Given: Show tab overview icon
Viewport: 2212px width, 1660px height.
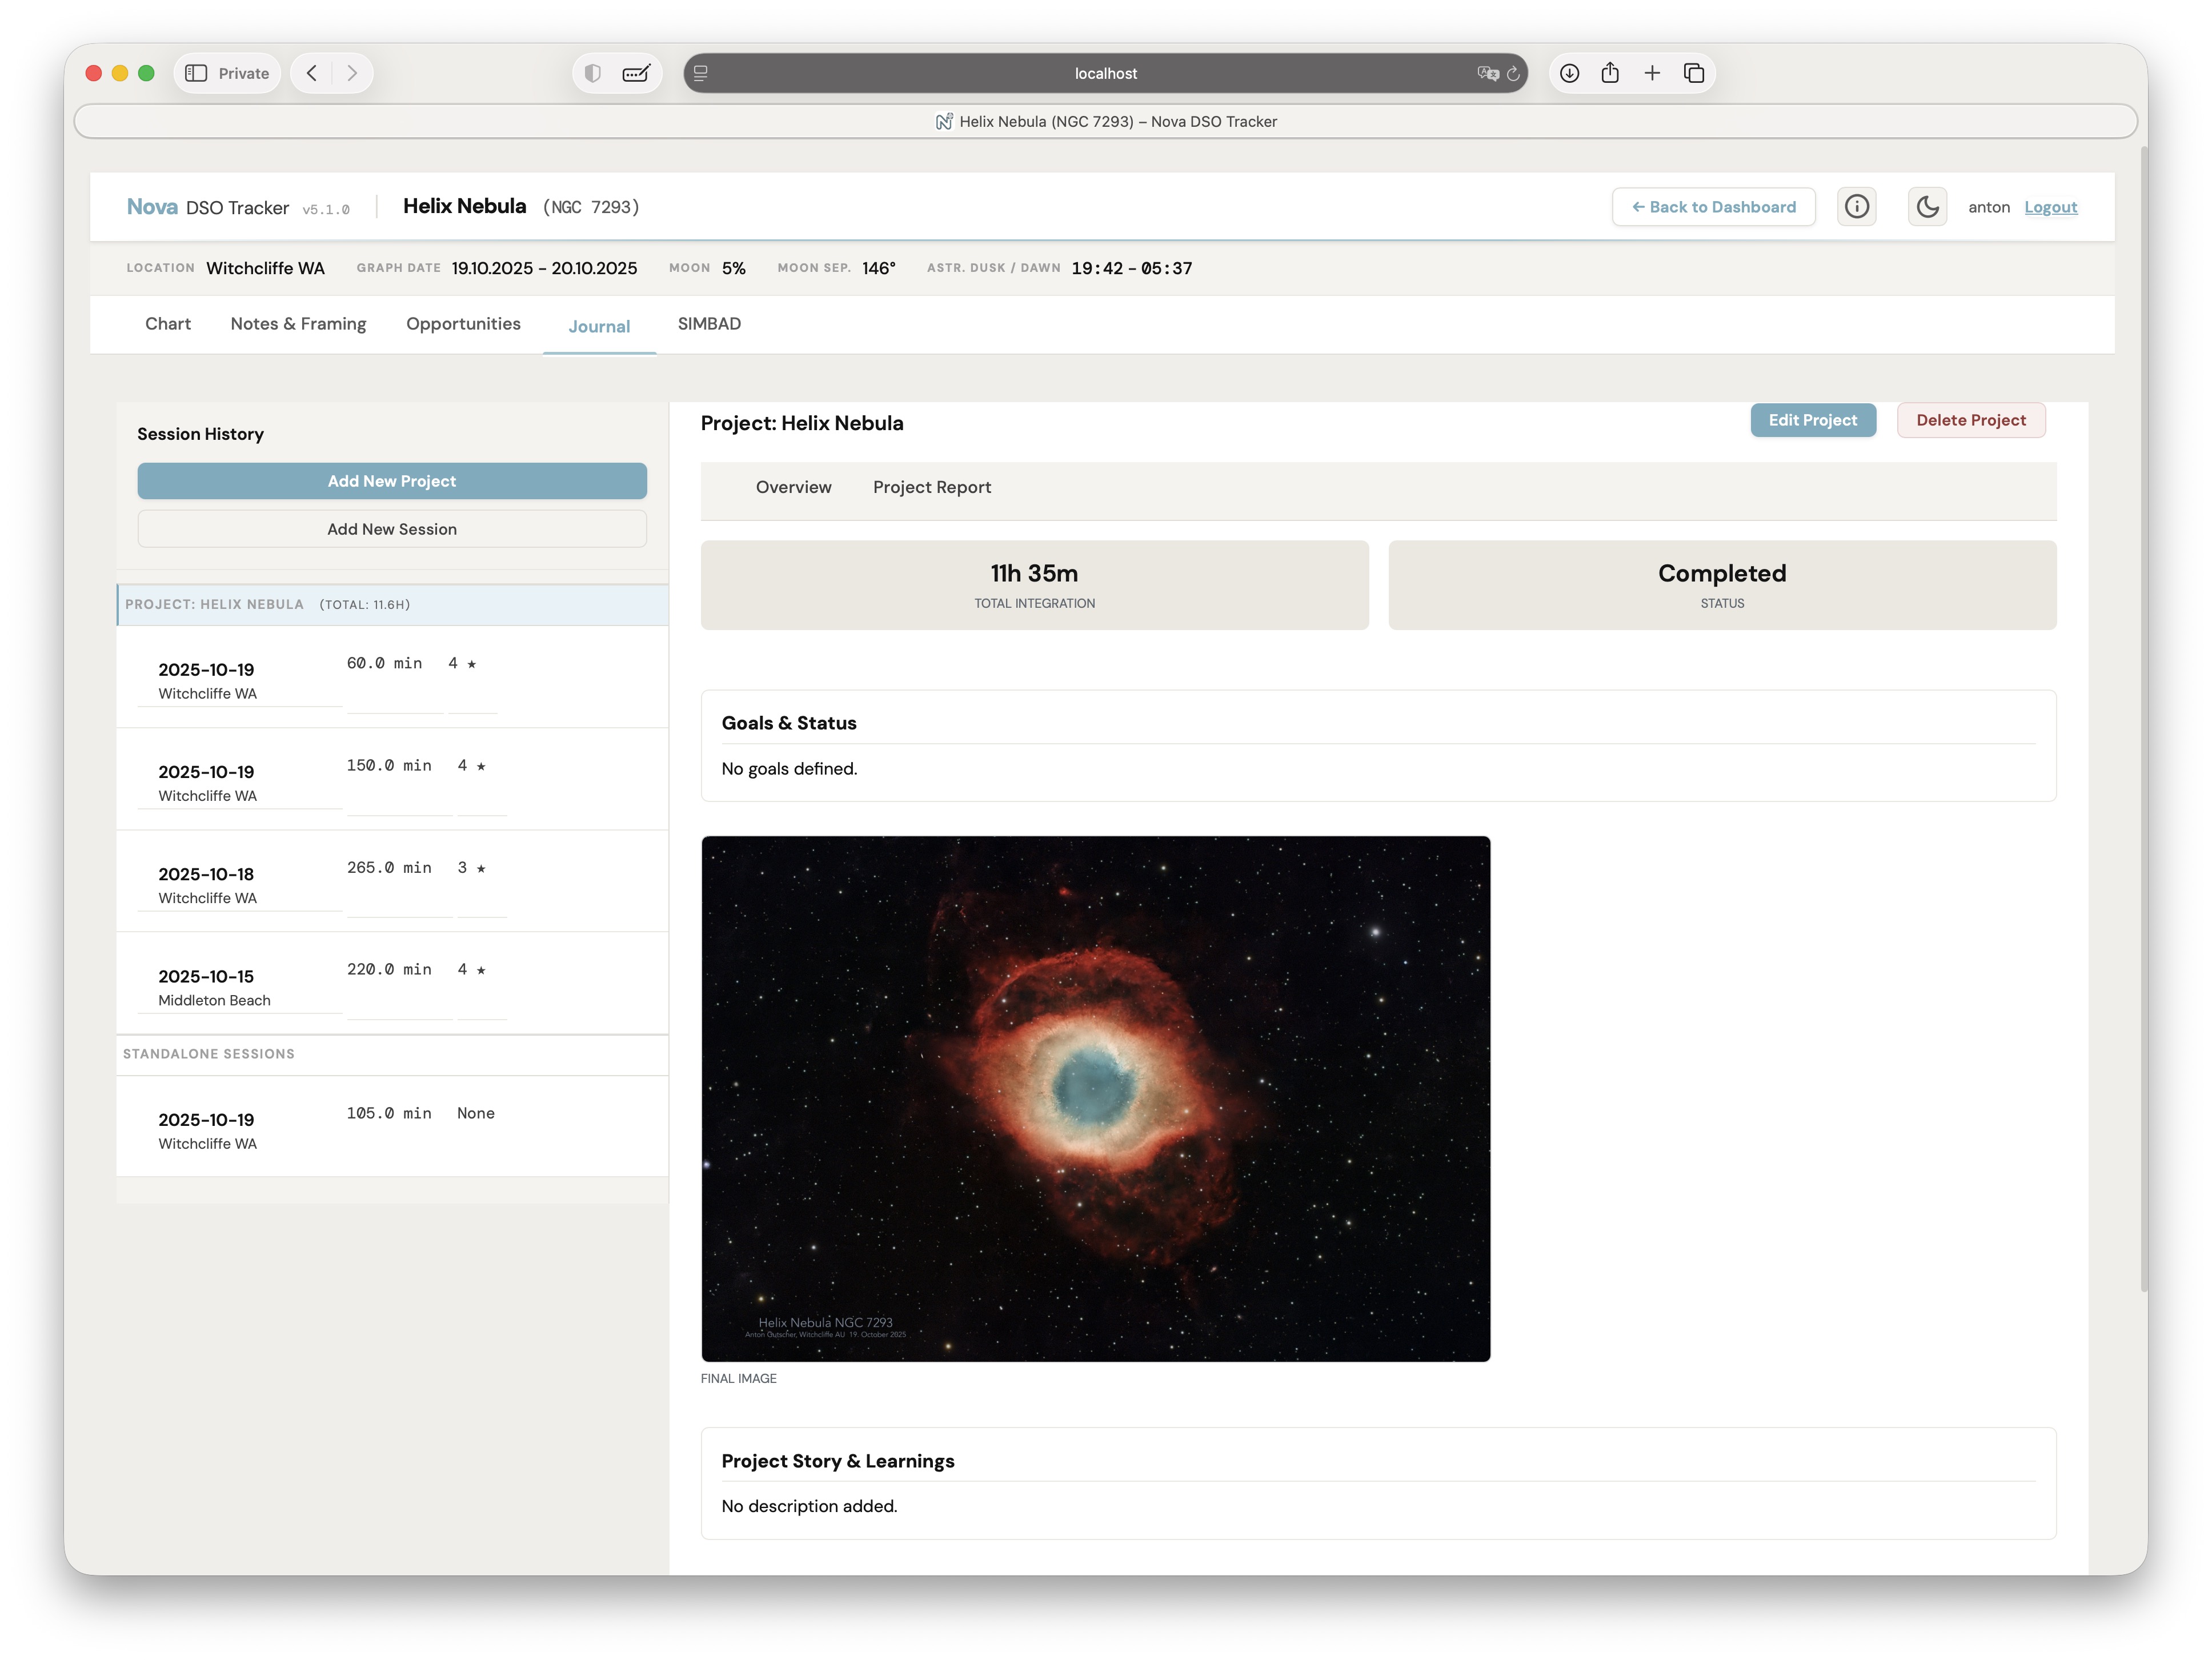Looking at the screenshot, I should pos(1694,73).
